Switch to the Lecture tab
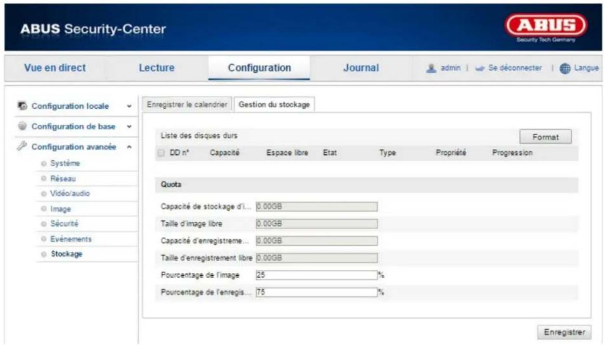Viewport: 604px width, 345px height. [157, 68]
